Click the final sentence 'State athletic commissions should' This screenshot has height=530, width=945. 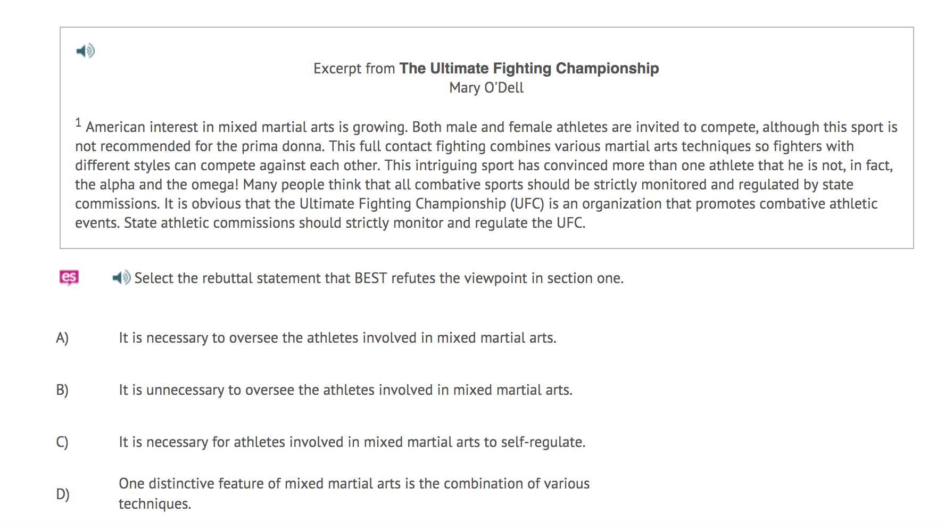click(354, 223)
